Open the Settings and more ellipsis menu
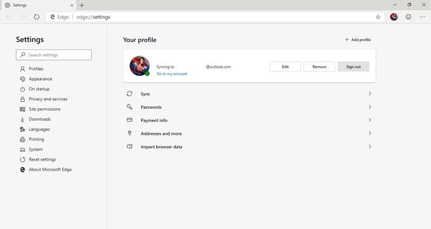This screenshot has width=431, height=229. 422,17
